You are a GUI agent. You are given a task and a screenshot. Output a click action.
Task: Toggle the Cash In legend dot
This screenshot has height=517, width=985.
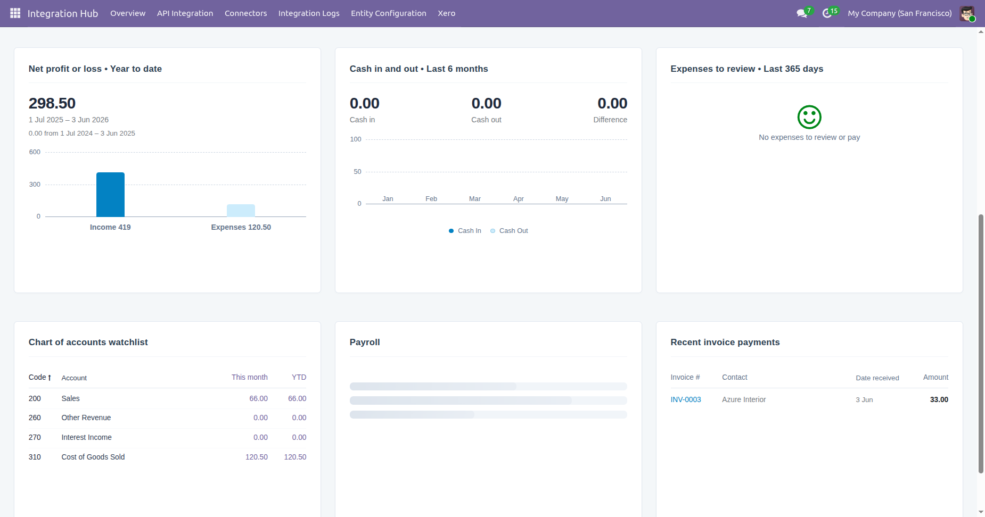[451, 231]
